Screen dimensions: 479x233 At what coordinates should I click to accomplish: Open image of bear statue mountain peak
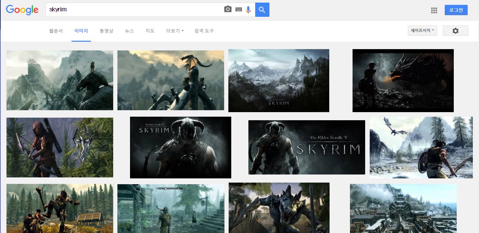coord(60,80)
